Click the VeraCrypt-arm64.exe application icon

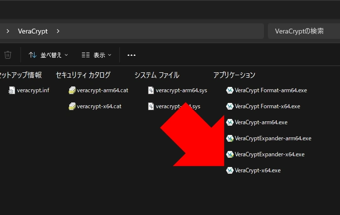click(230, 122)
